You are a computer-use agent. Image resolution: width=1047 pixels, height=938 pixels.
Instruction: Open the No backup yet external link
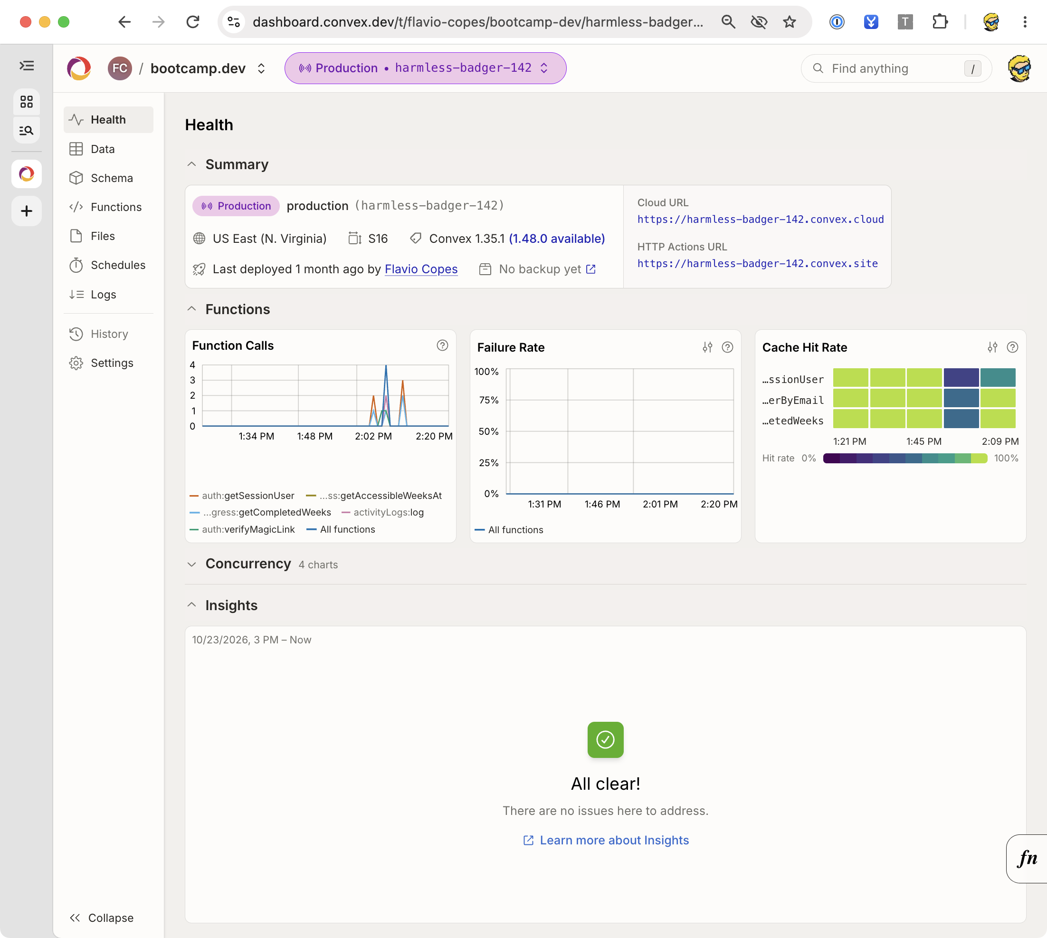tap(547, 269)
